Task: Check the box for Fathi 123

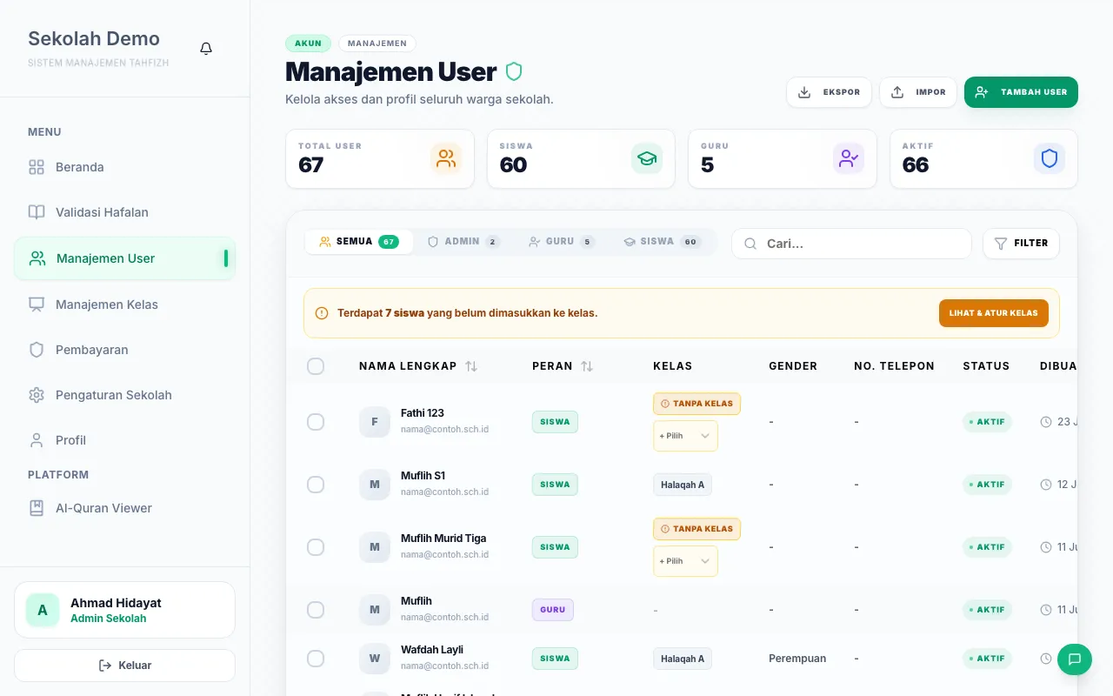Action: [x=316, y=422]
